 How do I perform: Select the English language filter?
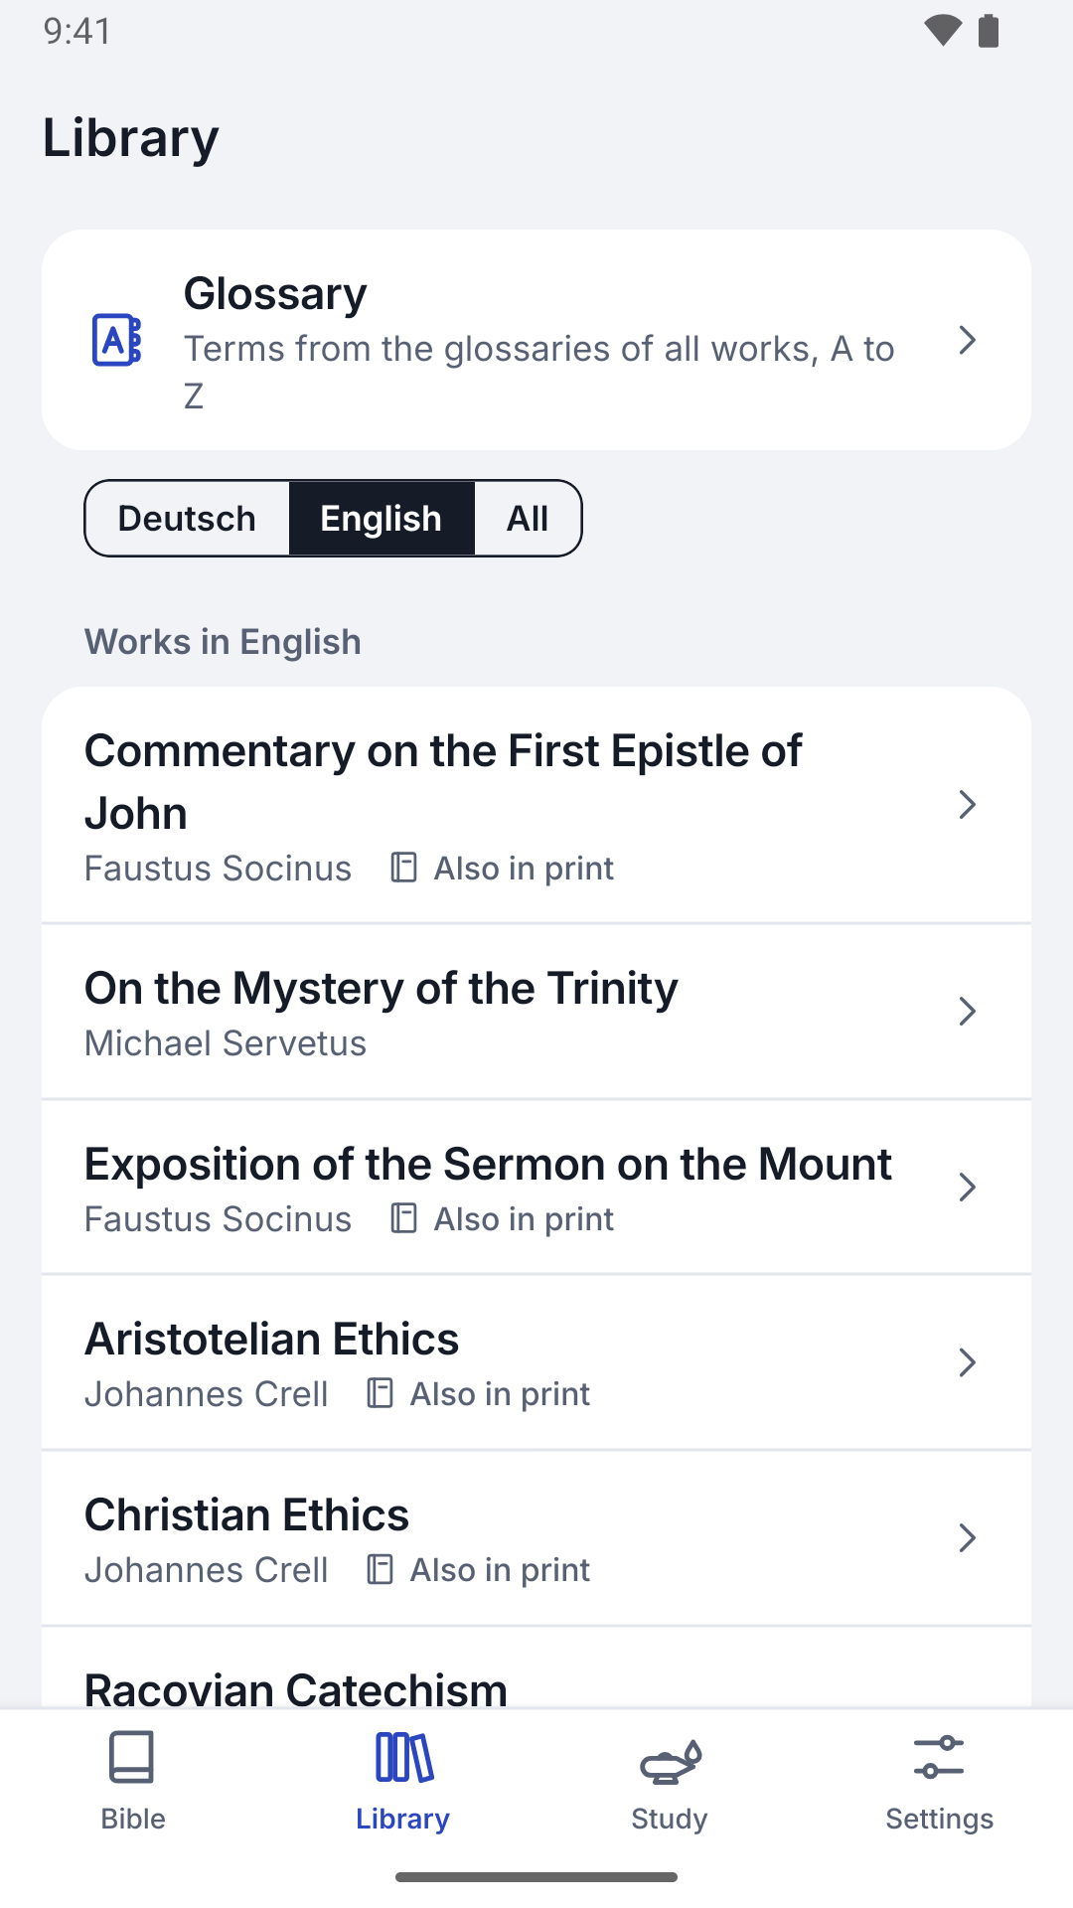(382, 519)
